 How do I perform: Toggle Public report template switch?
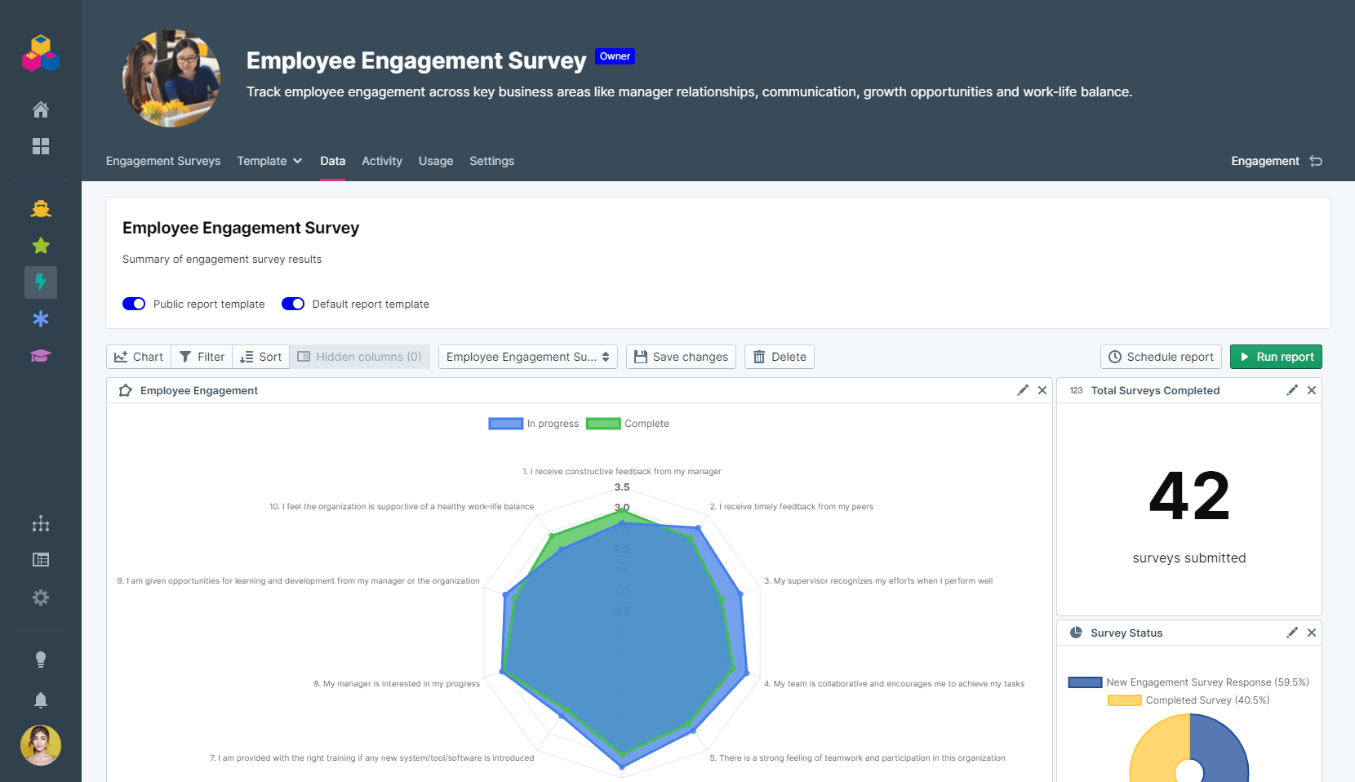coord(134,304)
